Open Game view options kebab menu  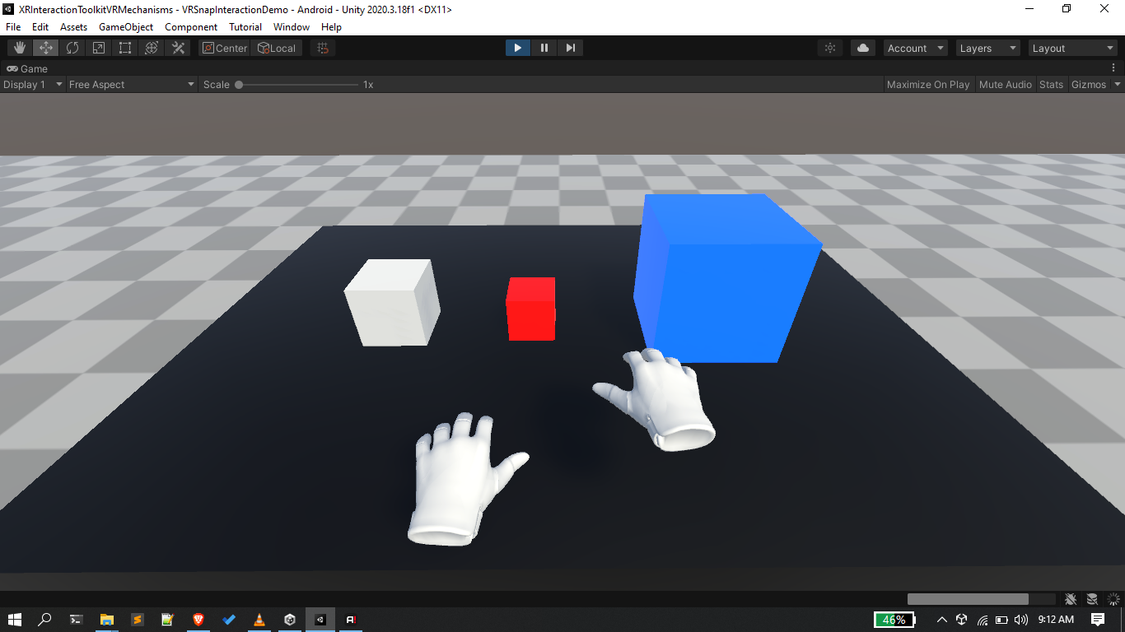tap(1113, 68)
